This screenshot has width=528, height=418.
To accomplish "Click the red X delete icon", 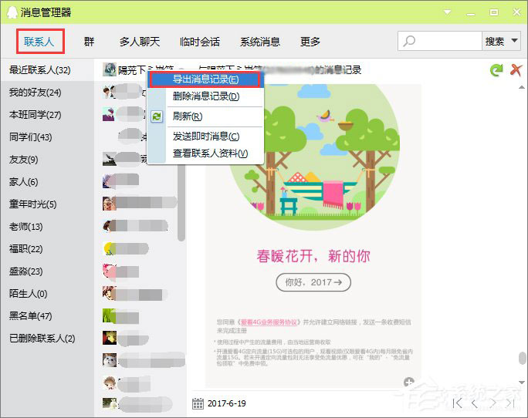I will click(516, 70).
